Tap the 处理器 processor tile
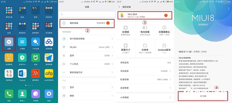Screen dimensions: 232x103 pos(126,30)
